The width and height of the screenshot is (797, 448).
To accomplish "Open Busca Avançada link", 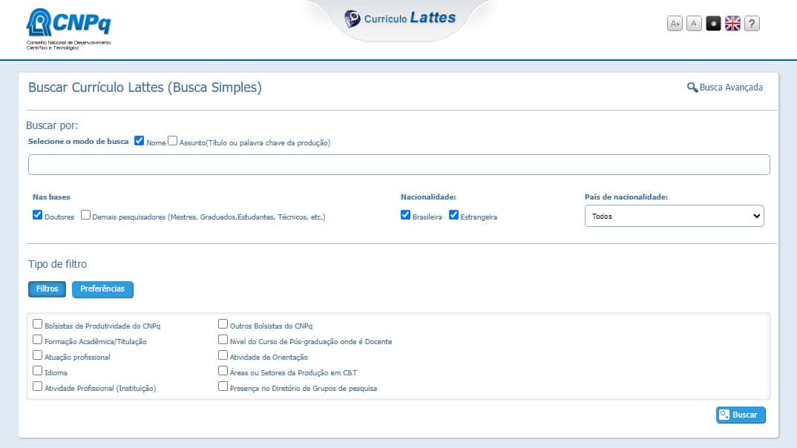I will click(x=725, y=88).
